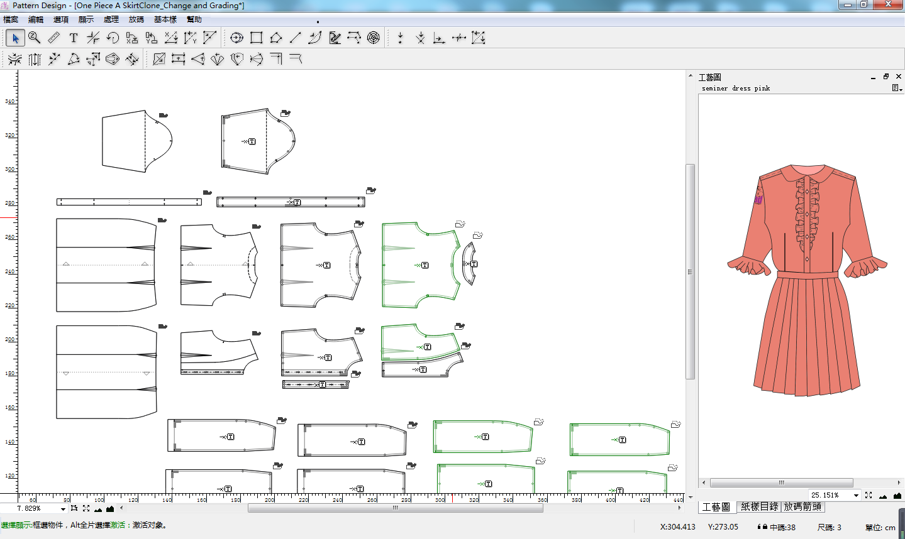Open the 放碼 menu
905x539 pixels.
[x=136, y=19]
